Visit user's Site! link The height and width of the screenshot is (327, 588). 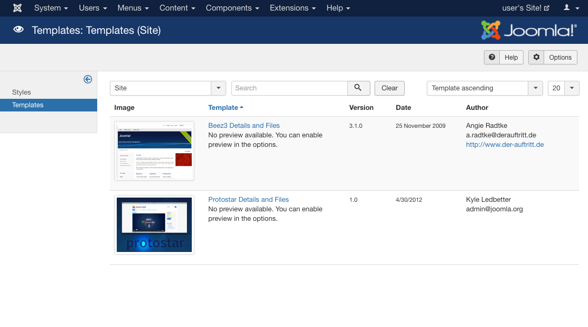click(526, 8)
